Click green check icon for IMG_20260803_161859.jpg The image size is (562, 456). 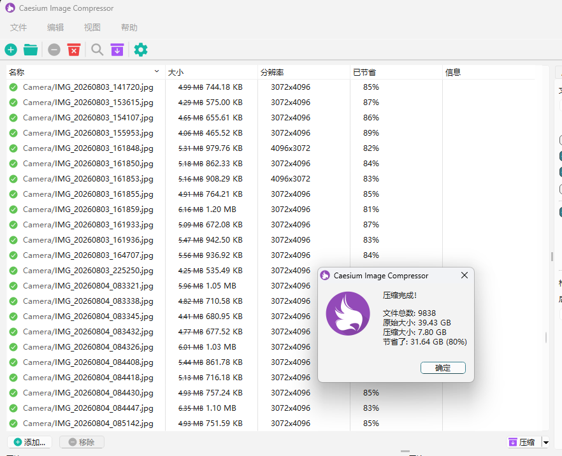(x=13, y=210)
